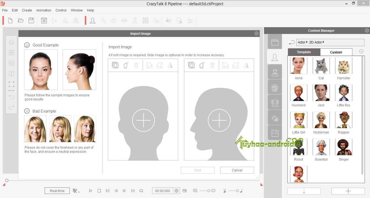Toggle loop playback button
Viewport: 370px width, 198px height.
tap(141, 191)
